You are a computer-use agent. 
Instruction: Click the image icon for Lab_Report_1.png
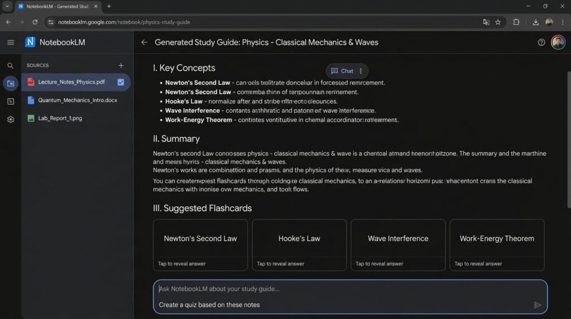click(x=31, y=118)
